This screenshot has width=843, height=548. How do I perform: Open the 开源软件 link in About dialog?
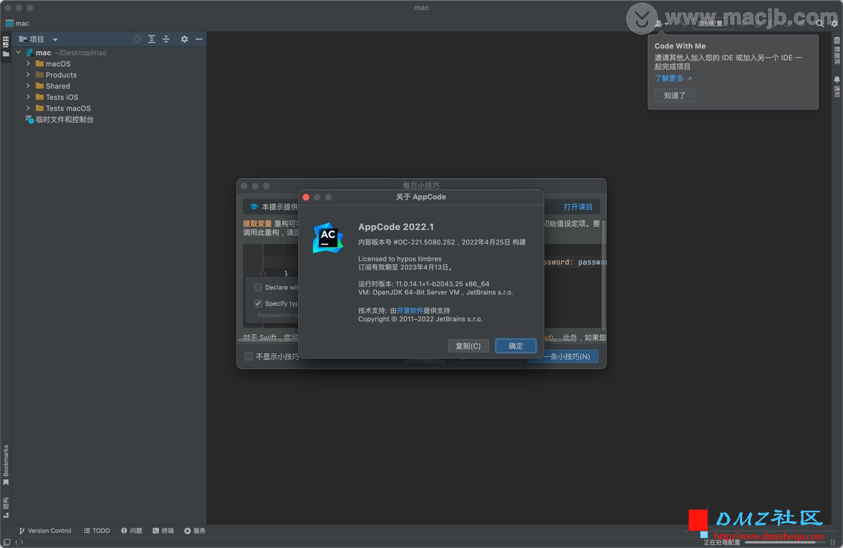(410, 311)
